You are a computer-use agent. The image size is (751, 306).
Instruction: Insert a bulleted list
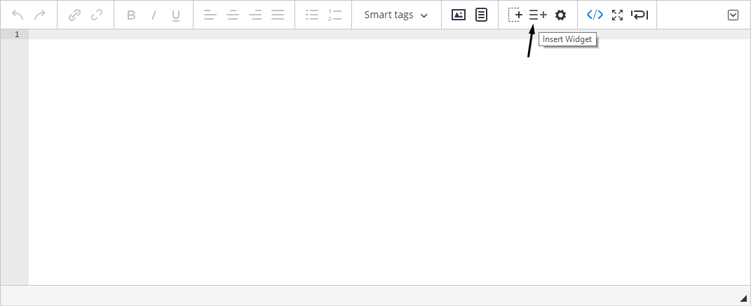point(312,15)
